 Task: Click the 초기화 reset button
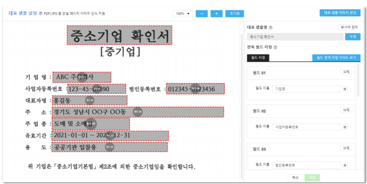[234, 14]
